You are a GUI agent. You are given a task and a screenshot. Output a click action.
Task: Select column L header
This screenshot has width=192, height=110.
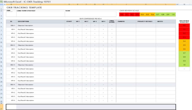click(x=166, y=4)
